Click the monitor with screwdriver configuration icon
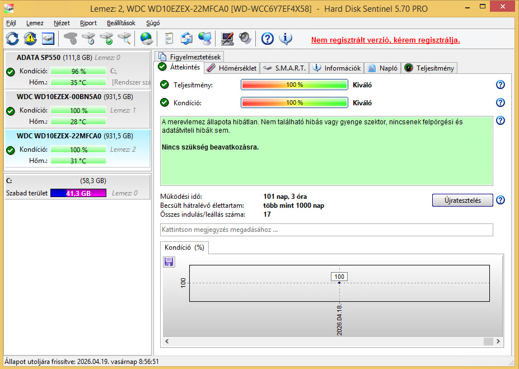Screen dimensions: 519x369 click(x=227, y=39)
